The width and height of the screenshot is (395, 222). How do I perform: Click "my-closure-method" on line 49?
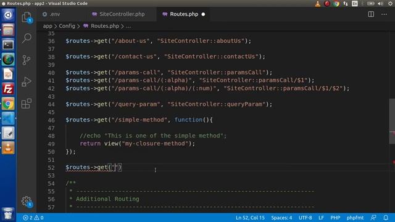pyautogui.click(x=155, y=144)
